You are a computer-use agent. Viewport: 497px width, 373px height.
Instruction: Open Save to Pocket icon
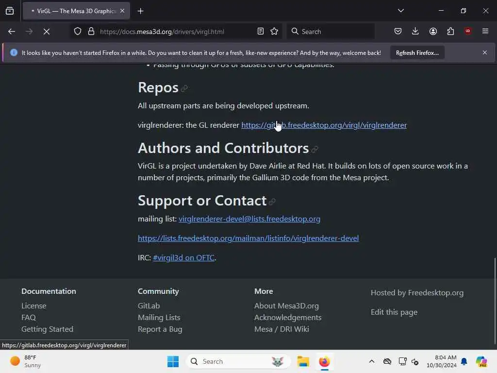pyautogui.click(x=398, y=31)
